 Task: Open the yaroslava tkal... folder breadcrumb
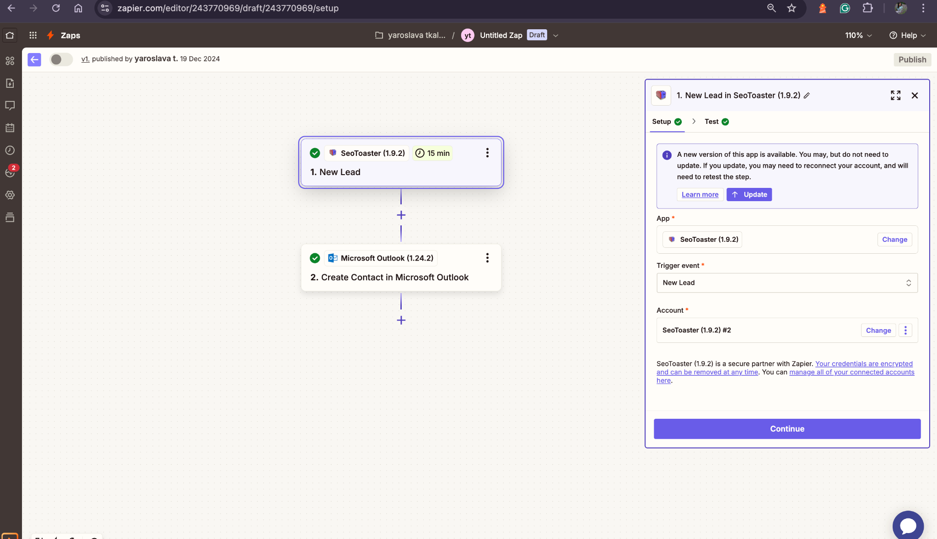click(x=410, y=35)
